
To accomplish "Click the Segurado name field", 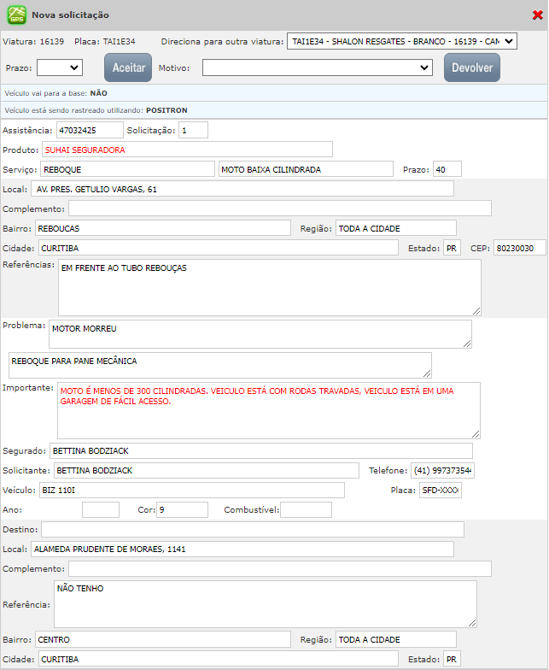I will coord(260,450).
